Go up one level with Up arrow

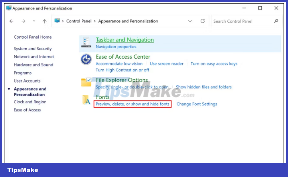click(x=44, y=21)
